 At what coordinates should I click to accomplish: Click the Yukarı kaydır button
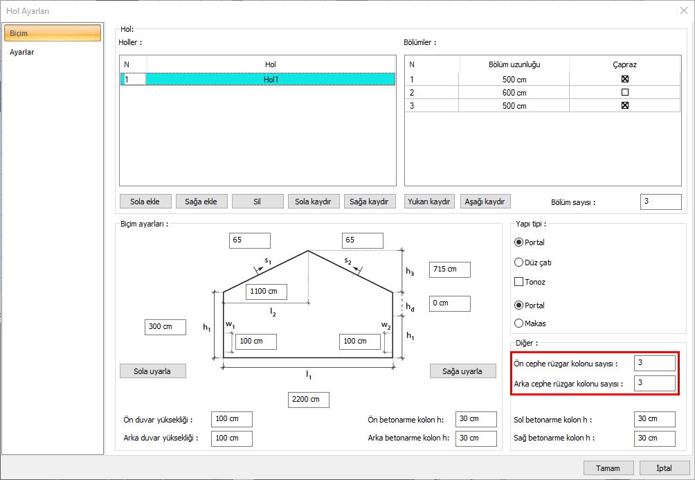click(x=429, y=202)
